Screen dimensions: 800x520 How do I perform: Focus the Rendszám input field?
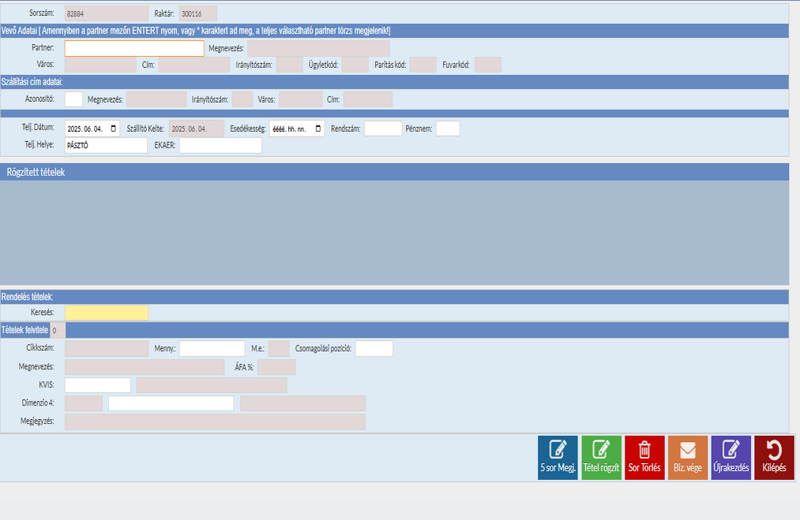pos(383,129)
